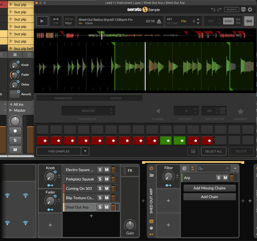
Task: Click Add Chain button
Action: [x=209, y=196]
